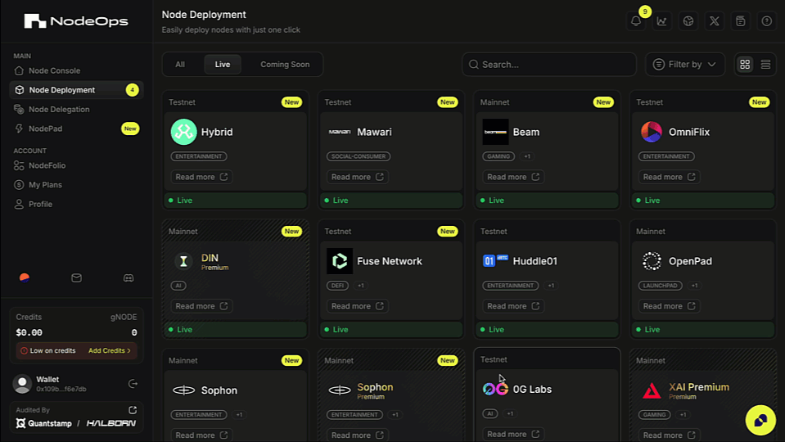Image resolution: width=785 pixels, height=442 pixels.
Task: Open the X (Twitter) link icon
Action: [x=715, y=21]
